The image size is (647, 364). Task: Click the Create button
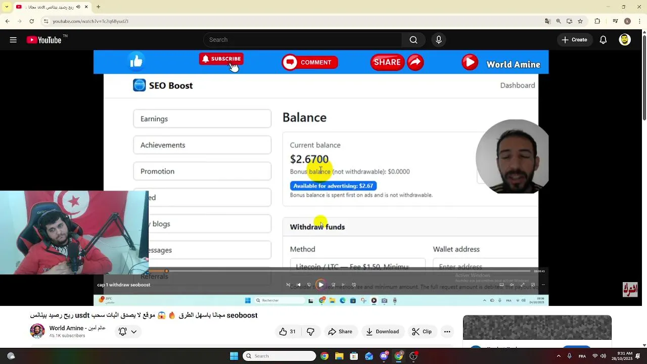(574, 40)
